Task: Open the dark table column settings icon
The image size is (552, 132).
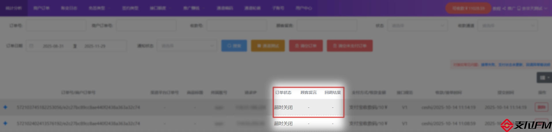Action: tap(544, 78)
